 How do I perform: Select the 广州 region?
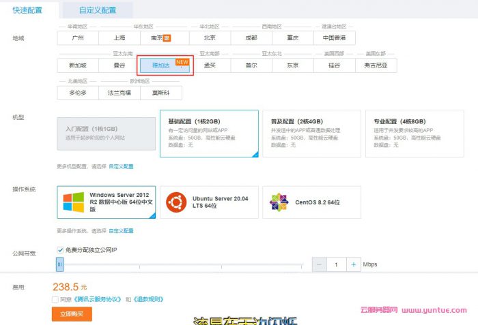coord(78,38)
